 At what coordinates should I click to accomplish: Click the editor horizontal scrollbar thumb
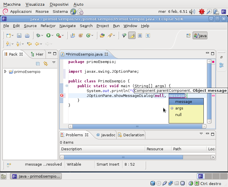[137, 126]
